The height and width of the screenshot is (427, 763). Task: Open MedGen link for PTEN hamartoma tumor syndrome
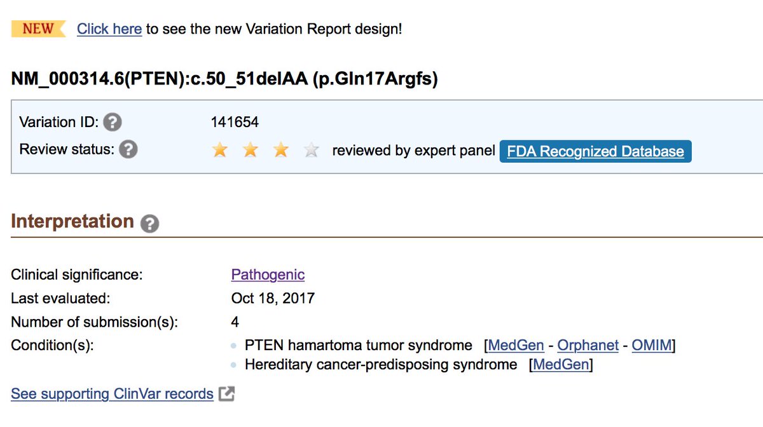[x=516, y=346]
